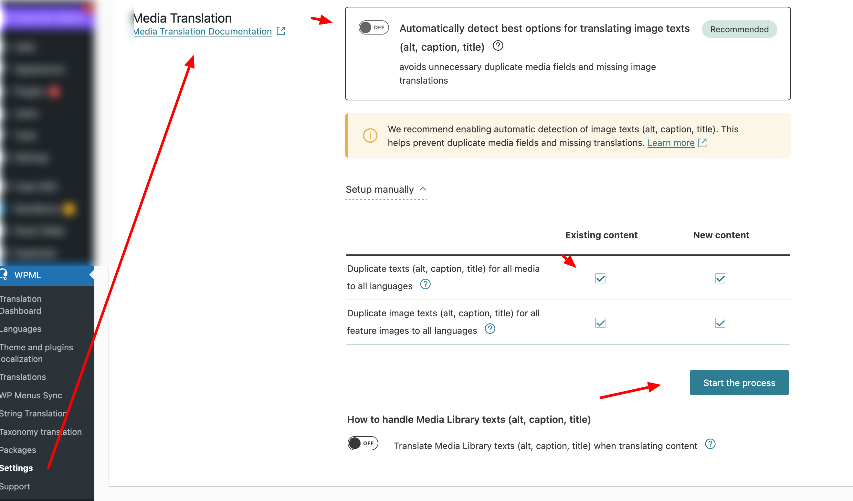Screen dimensions: 853x501
Task: Open Translation Dashboard in WPML menu
Action: (x=20, y=305)
